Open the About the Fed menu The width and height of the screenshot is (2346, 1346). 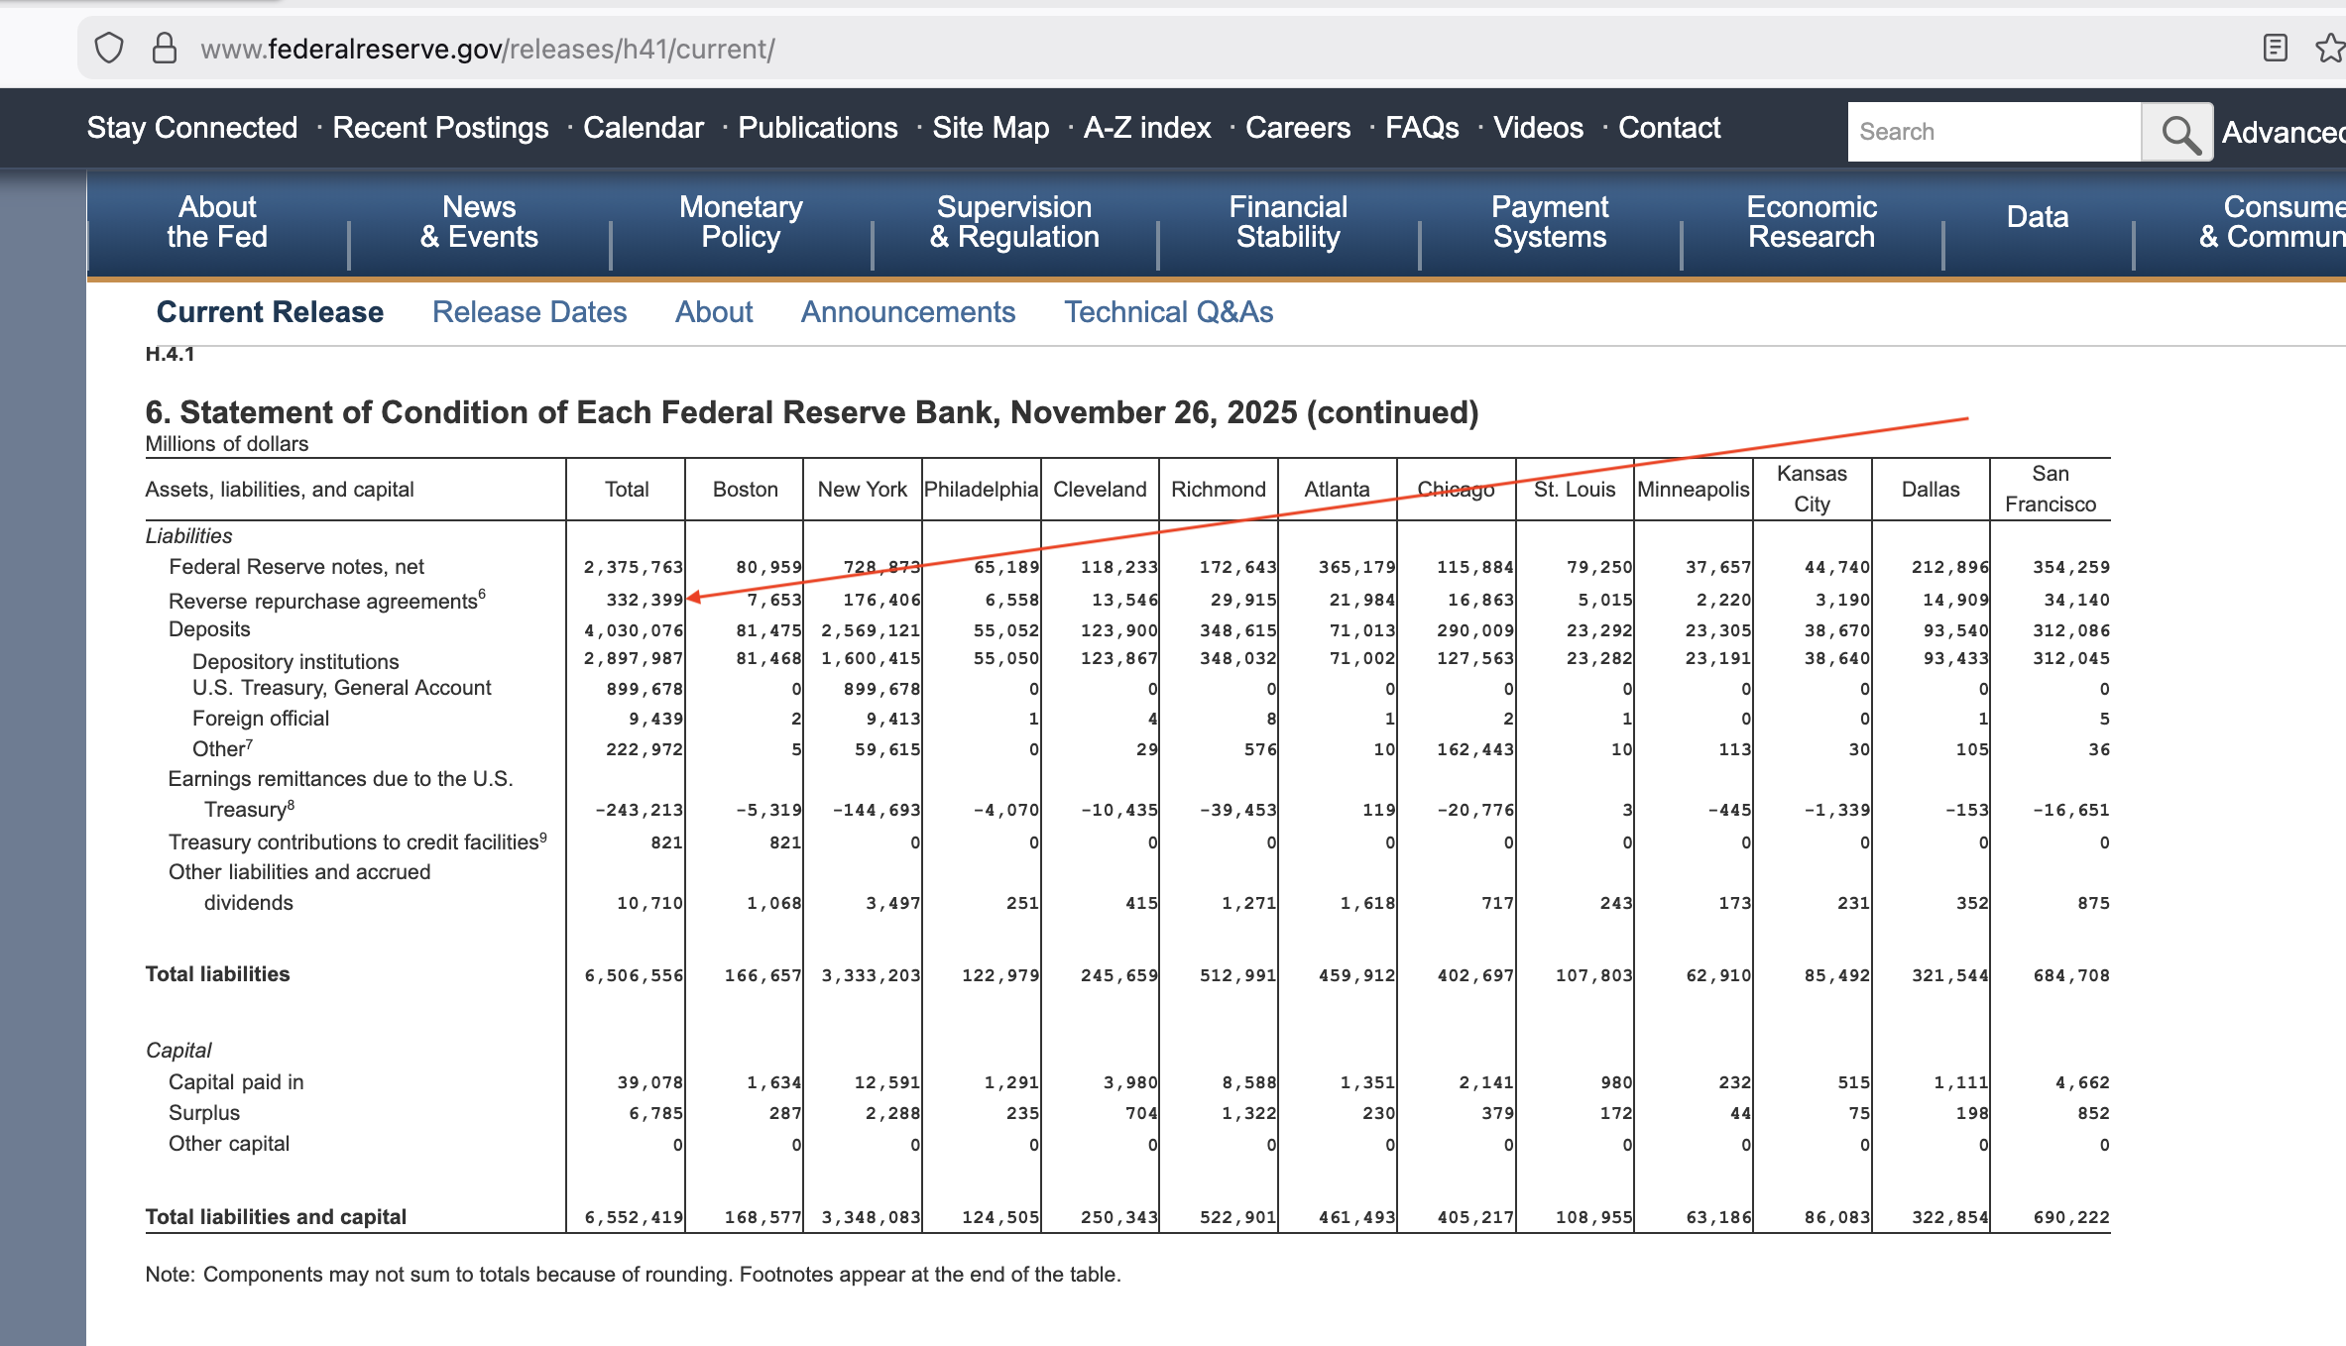point(217,222)
